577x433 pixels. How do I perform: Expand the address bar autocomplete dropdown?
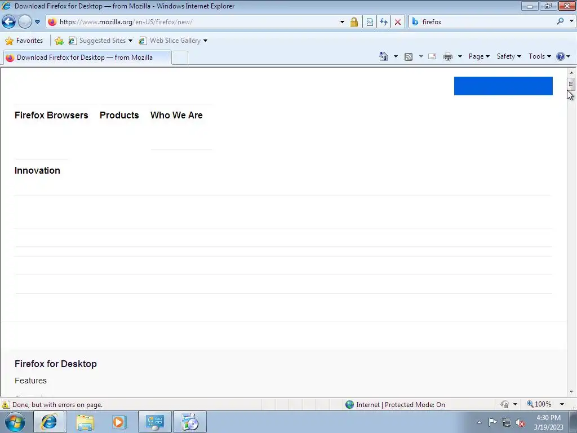[342, 22]
